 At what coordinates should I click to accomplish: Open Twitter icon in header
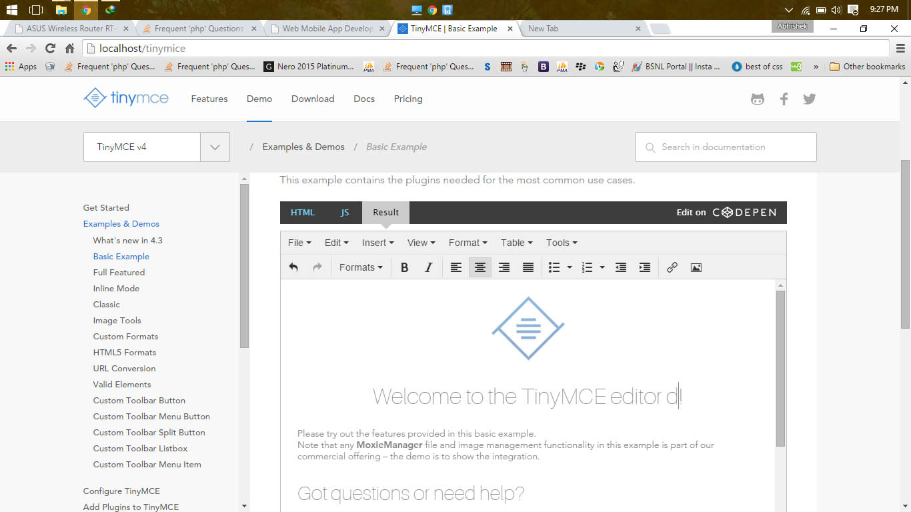(810, 99)
